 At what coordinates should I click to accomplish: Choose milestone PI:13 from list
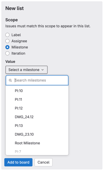[37, 126]
